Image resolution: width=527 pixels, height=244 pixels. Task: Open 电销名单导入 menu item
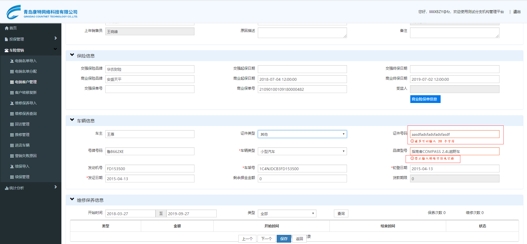coord(26,61)
